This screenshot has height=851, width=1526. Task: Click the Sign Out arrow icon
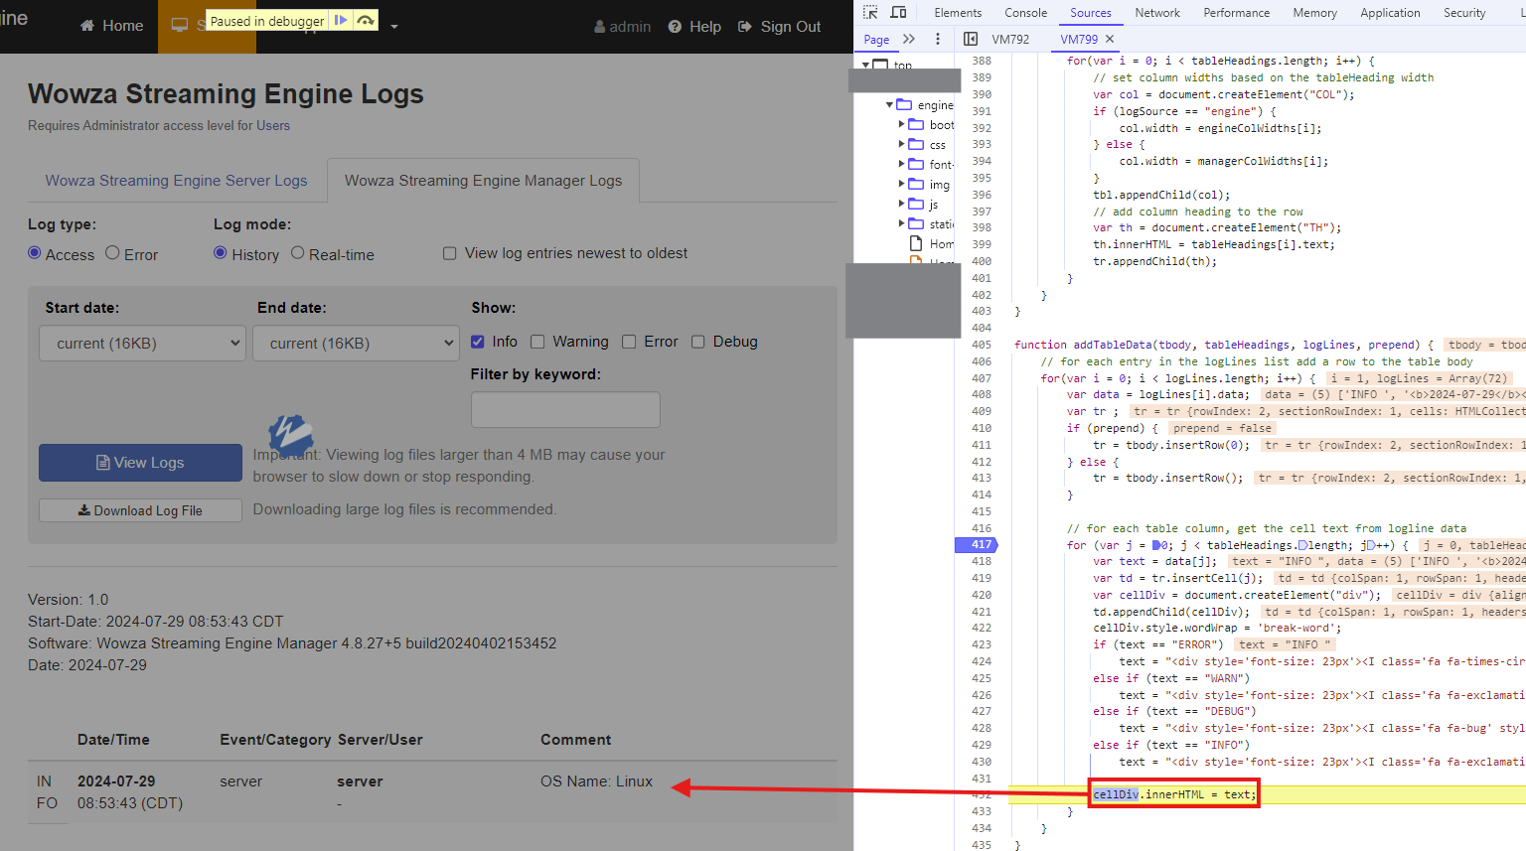[745, 27]
